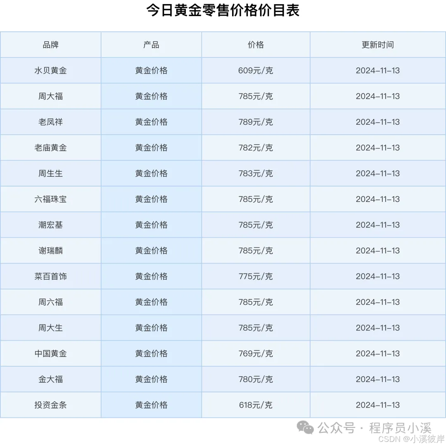Click the 2024-11-13 date in 中国黄金 row
The image size is (446, 446).
pos(378,353)
